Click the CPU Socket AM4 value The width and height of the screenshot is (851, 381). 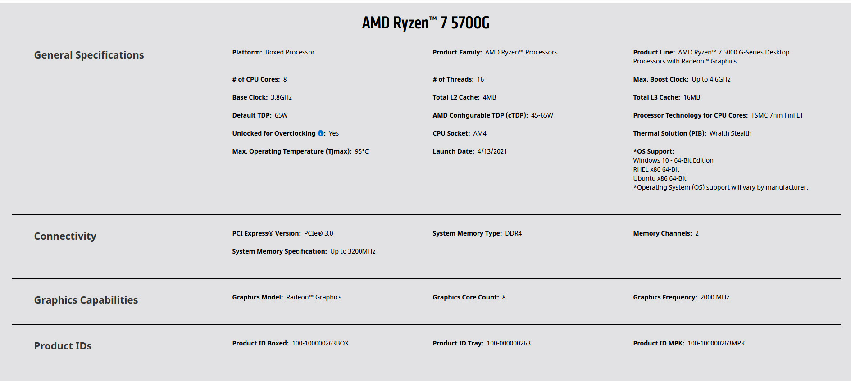[x=480, y=133]
